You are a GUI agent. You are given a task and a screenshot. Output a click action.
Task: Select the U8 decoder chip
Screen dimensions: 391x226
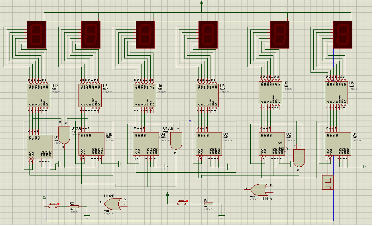(207, 95)
